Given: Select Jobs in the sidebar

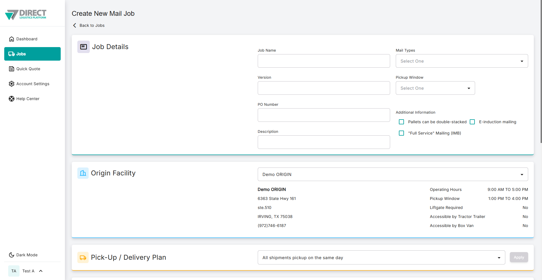Looking at the screenshot, I should [x=32, y=54].
